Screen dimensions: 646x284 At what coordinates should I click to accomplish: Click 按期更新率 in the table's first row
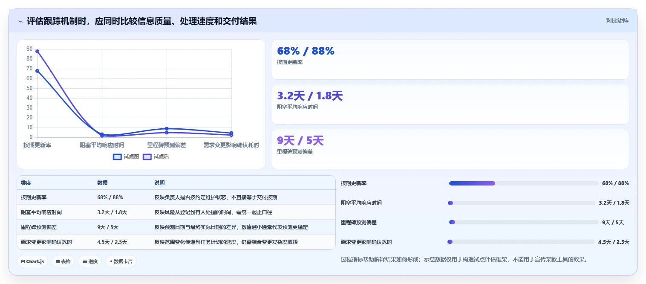[34, 197]
